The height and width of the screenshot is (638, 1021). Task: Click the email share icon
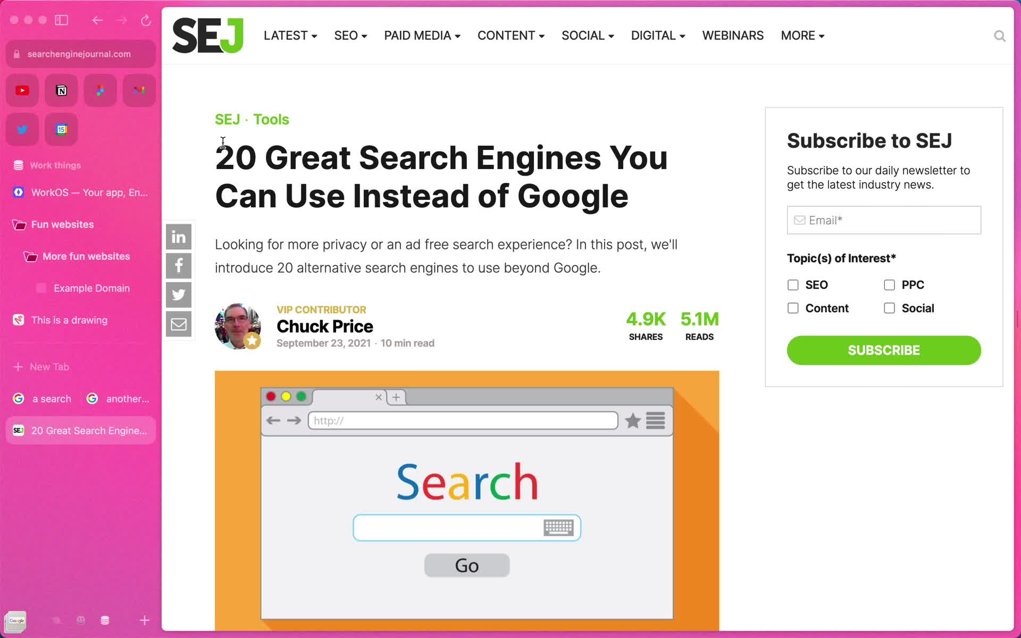[x=179, y=323]
